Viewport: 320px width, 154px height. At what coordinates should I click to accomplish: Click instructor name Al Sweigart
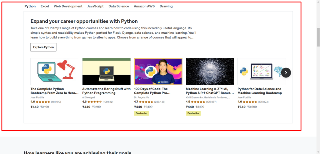tap(88, 97)
